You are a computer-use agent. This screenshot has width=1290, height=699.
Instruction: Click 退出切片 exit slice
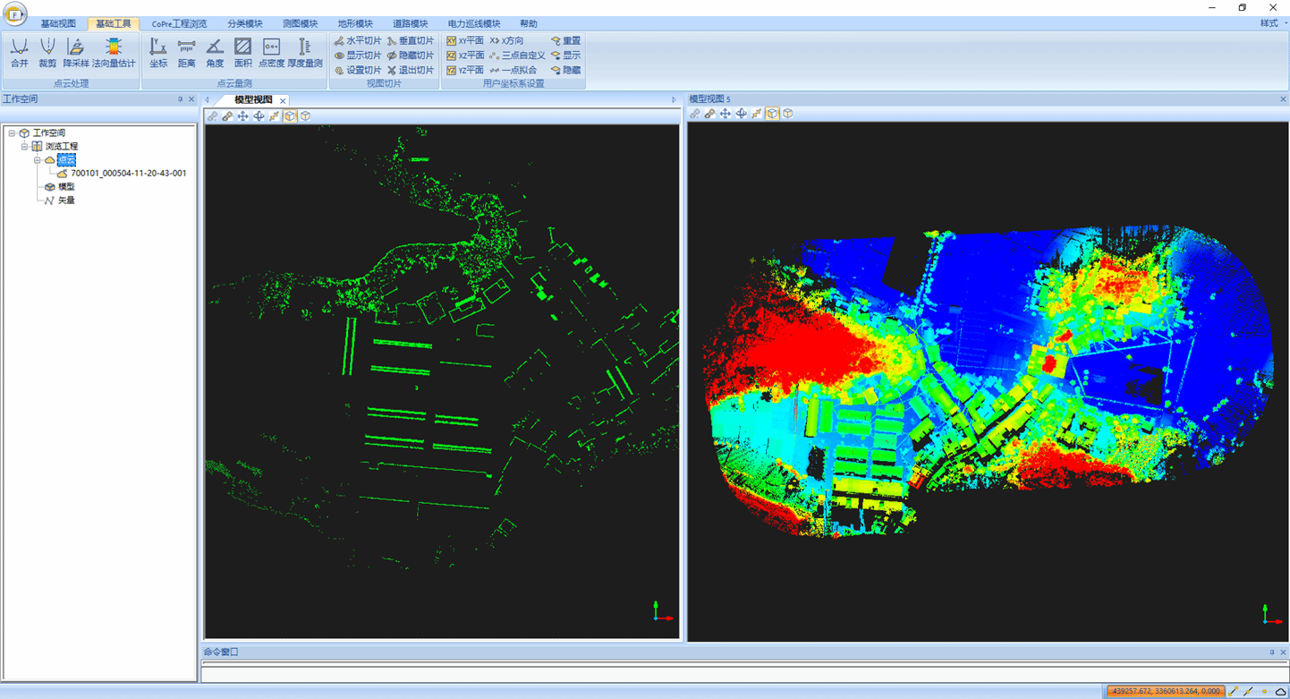(411, 70)
